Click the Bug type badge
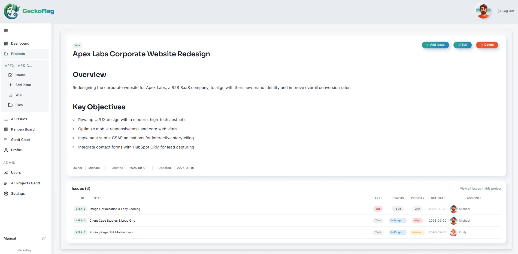 [378, 209]
